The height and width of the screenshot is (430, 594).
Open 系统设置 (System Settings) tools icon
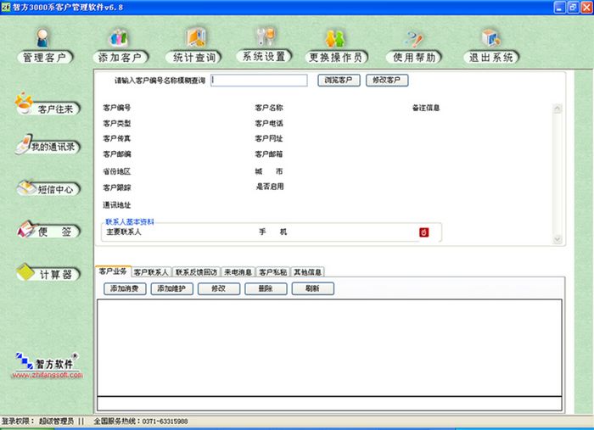coord(265,36)
